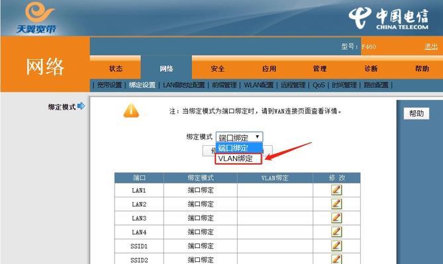This screenshot has width=443, height=264.
Task: Edit the LAN1 binding with pencil icon
Action: click(336, 190)
